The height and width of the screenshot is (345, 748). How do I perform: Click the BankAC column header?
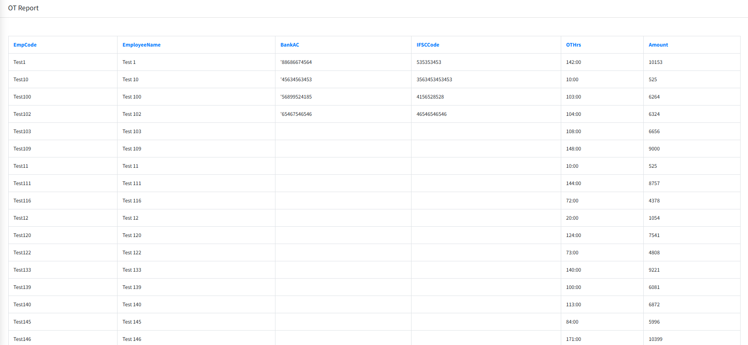(x=289, y=45)
